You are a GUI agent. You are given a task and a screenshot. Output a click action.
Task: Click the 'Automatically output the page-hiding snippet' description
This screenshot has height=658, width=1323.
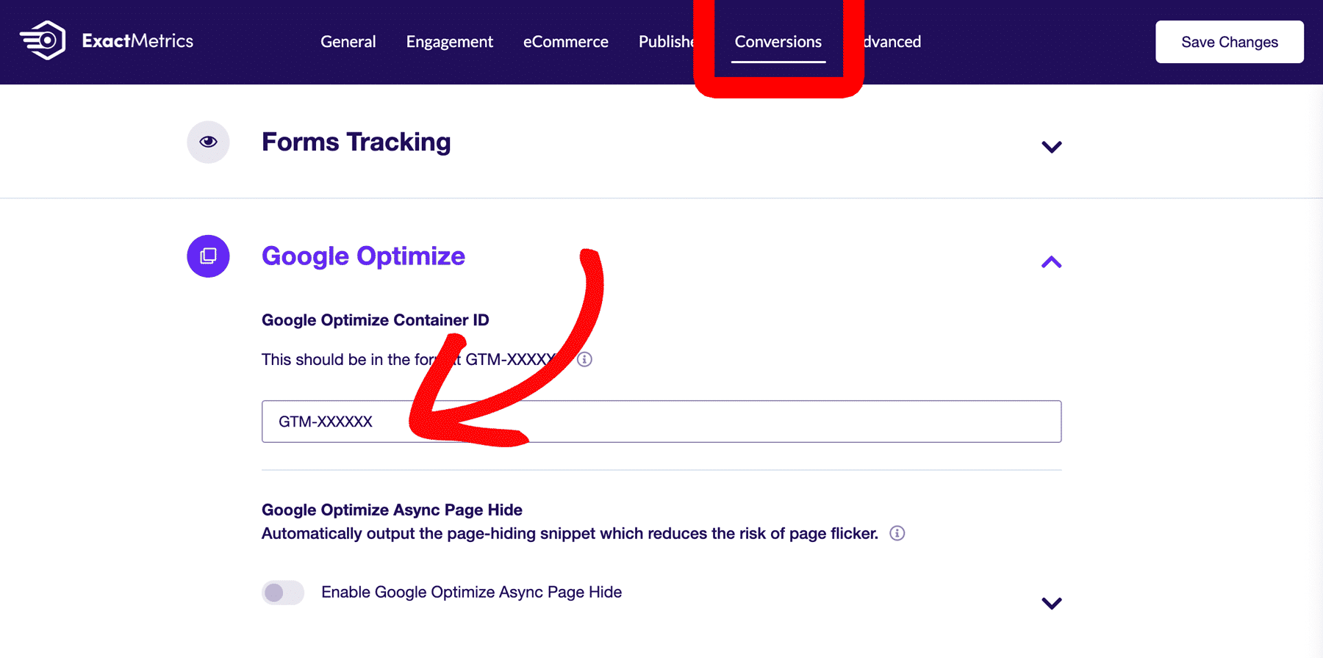pyautogui.click(x=570, y=533)
